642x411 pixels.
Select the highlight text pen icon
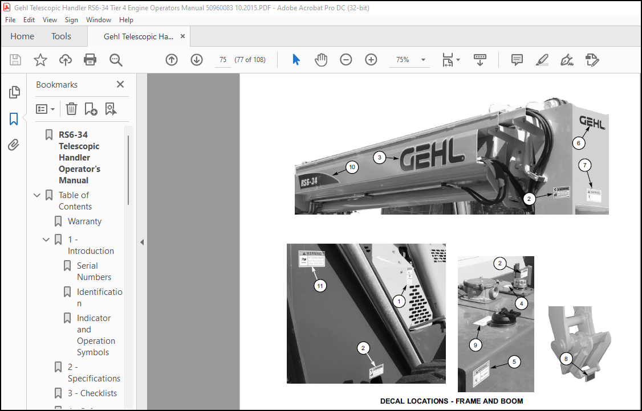click(542, 60)
